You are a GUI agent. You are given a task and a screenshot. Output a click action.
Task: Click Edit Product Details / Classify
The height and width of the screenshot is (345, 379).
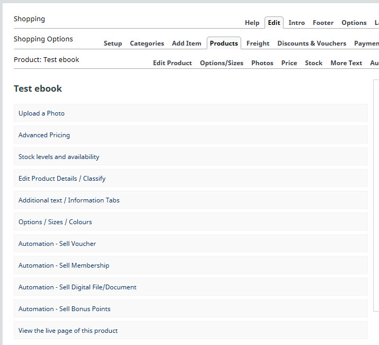(x=62, y=179)
